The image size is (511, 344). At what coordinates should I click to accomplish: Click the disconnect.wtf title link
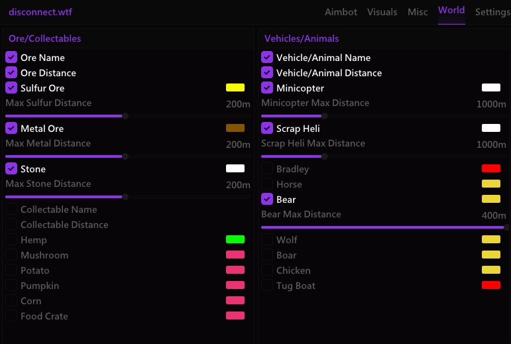point(40,12)
